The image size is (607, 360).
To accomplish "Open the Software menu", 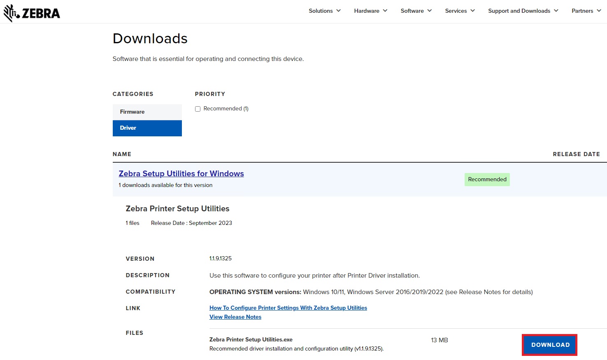I will [416, 11].
